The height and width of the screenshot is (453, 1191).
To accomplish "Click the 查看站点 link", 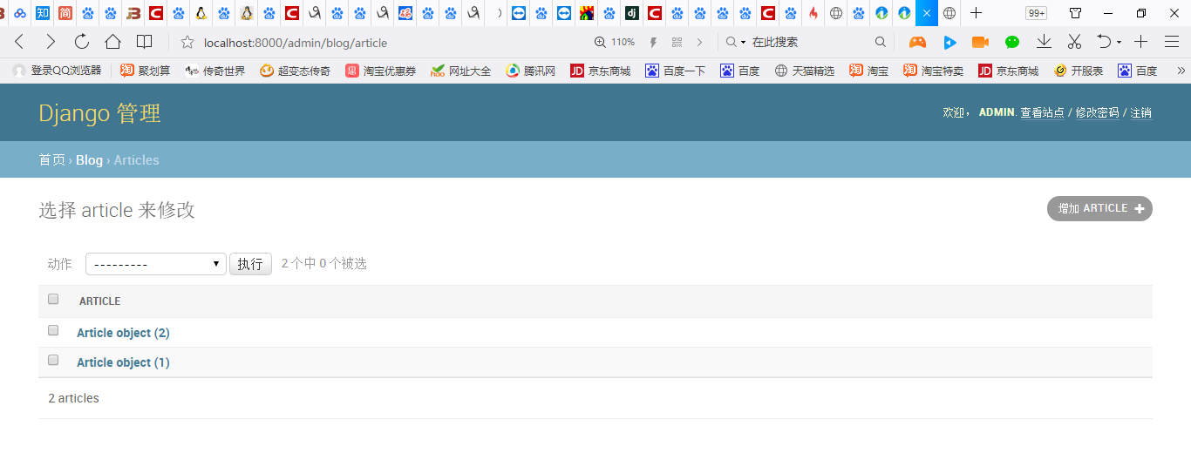I will [x=1042, y=112].
